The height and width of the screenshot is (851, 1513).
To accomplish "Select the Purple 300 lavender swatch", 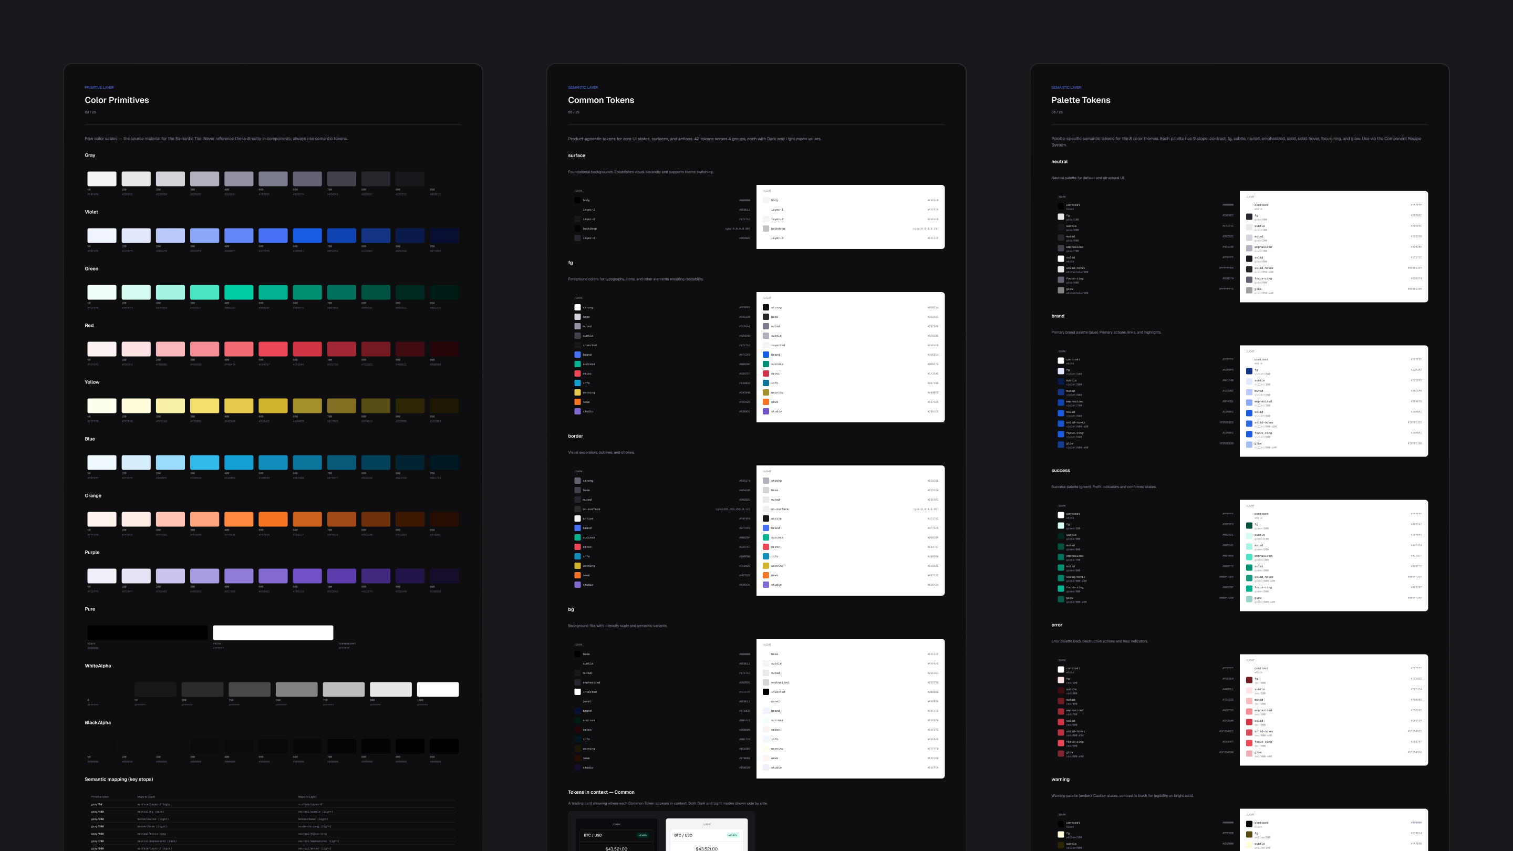I will click(x=204, y=576).
